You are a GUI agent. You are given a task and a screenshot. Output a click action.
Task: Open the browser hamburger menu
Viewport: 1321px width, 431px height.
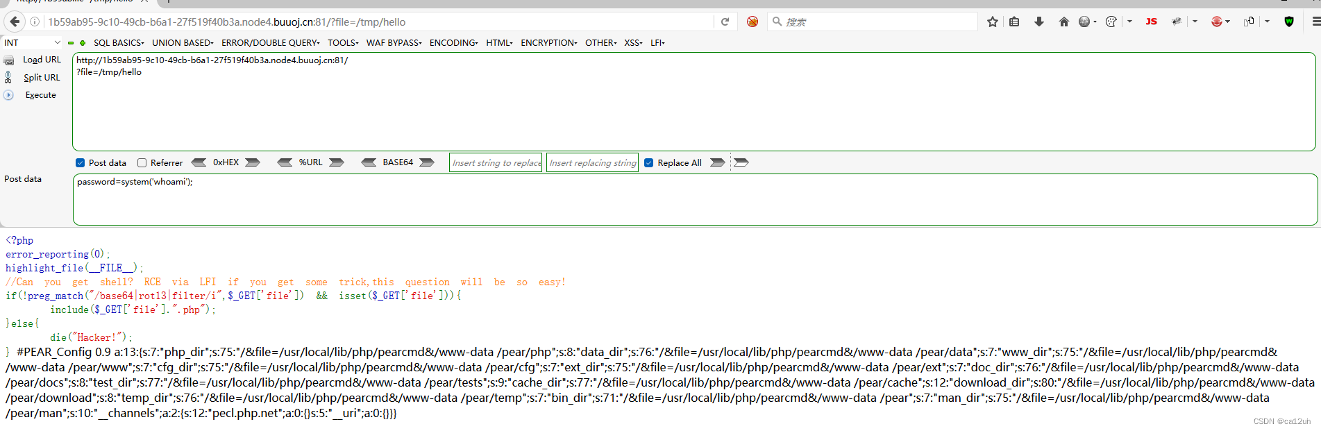pyautogui.click(x=1315, y=22)
